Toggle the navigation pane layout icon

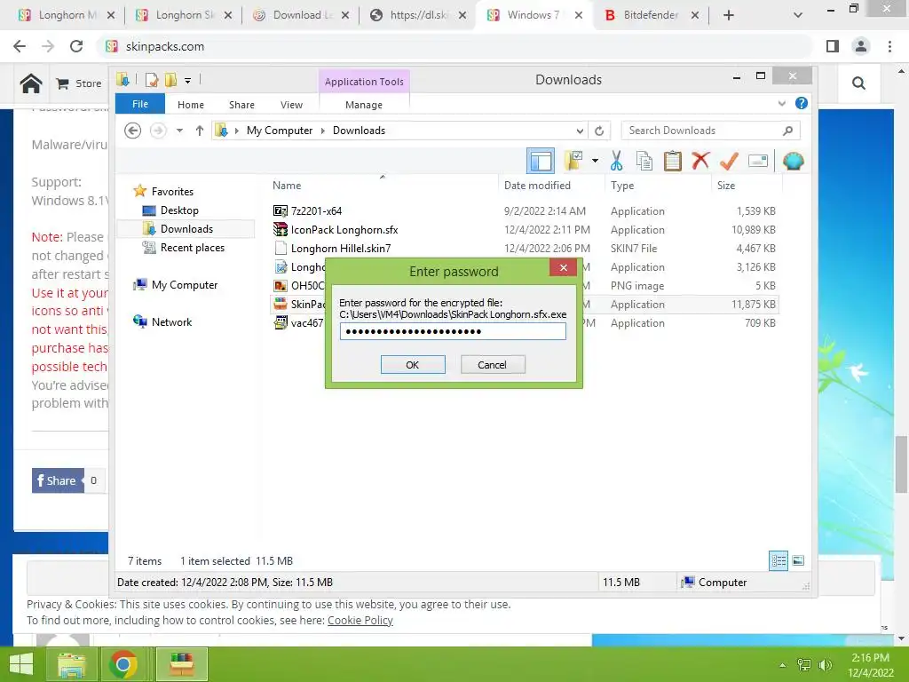point(541,161)
